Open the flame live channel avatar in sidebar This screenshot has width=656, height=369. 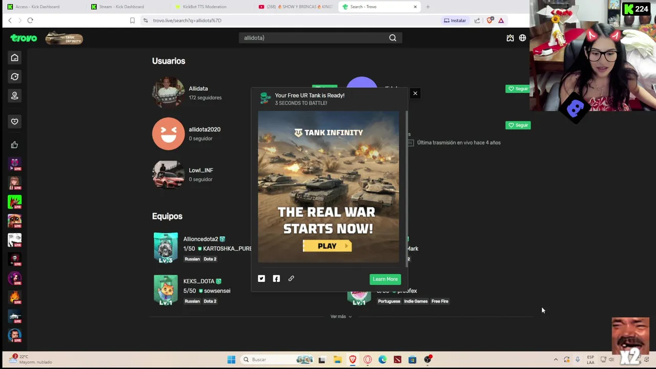pyautogui.click(x=14, y=297)
